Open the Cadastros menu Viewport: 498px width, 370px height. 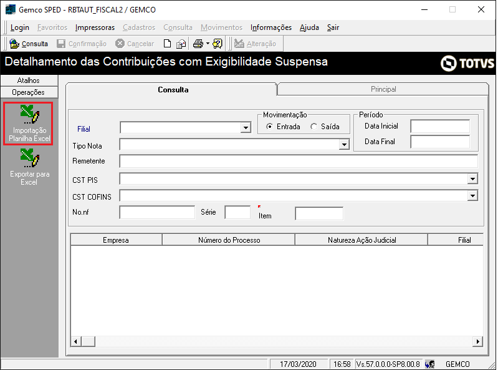(139, 27)
